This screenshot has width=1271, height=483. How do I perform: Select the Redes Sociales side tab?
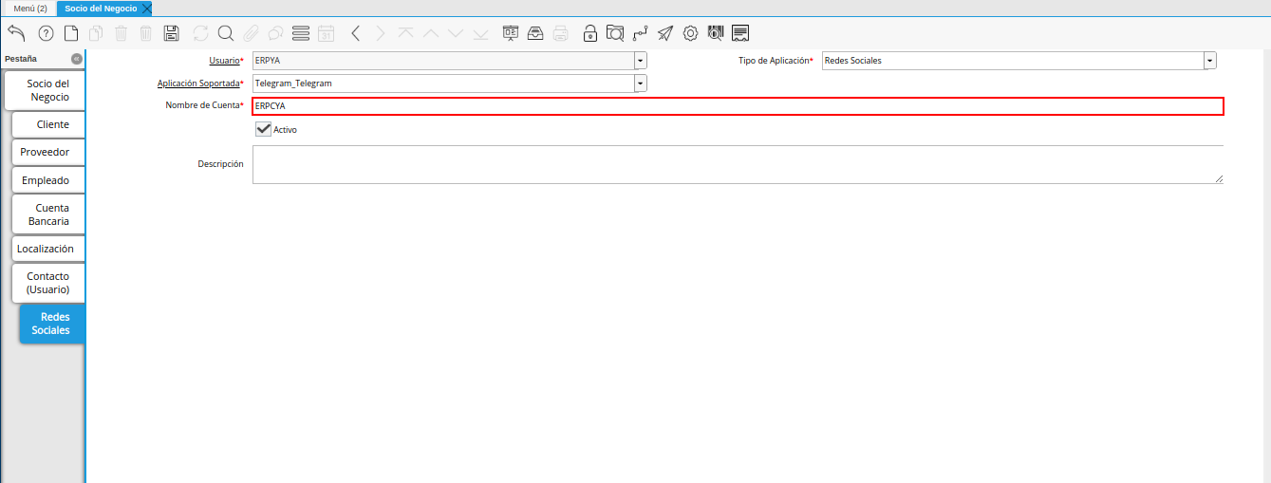(x=52, y=324)
